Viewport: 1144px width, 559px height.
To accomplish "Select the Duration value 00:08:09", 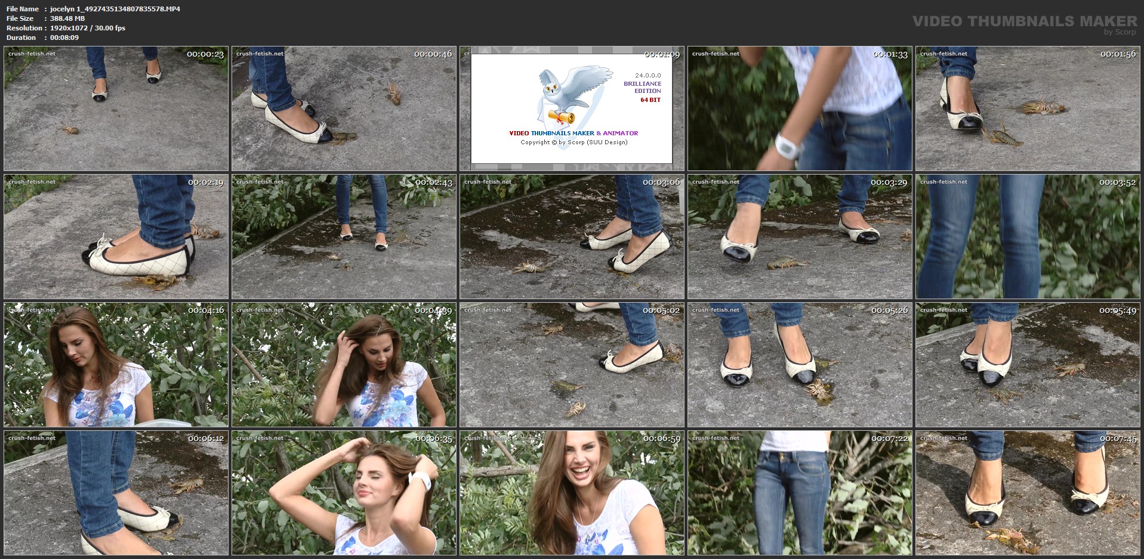I will point(64,38).
